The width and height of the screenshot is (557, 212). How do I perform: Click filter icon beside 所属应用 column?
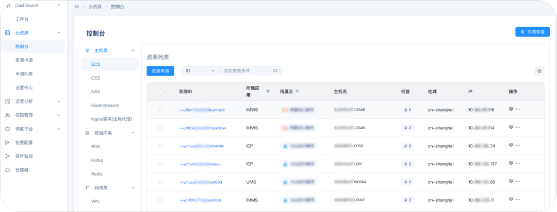[268, 92]
